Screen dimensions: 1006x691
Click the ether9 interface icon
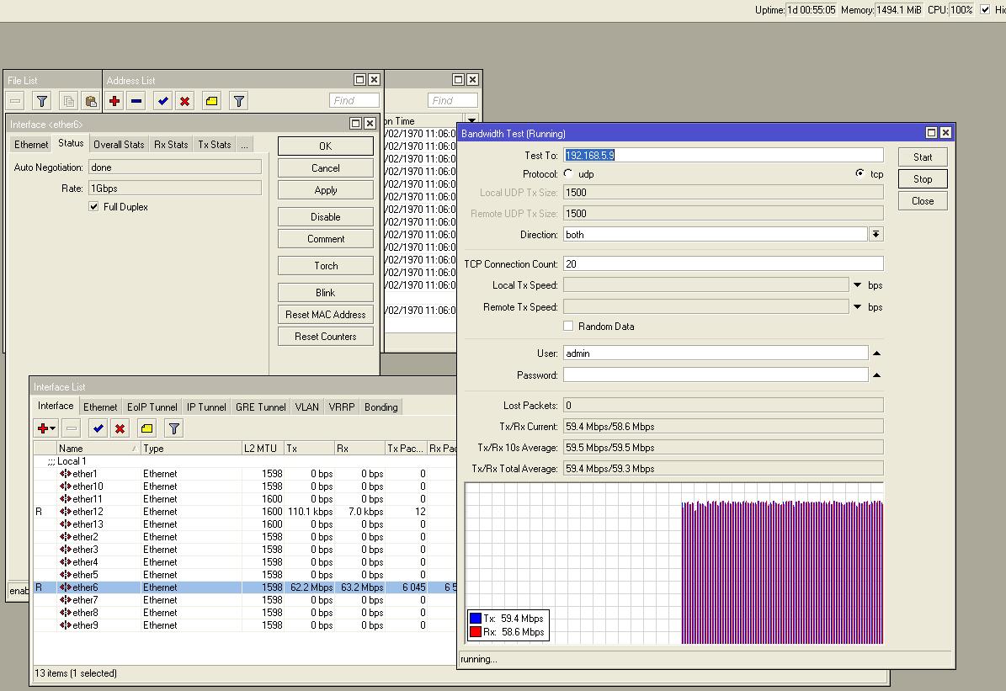(x=66, y=625)
